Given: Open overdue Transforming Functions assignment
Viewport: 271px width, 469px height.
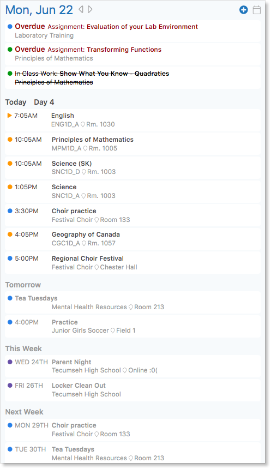Looking at the screenshot, I should [133, 54].
